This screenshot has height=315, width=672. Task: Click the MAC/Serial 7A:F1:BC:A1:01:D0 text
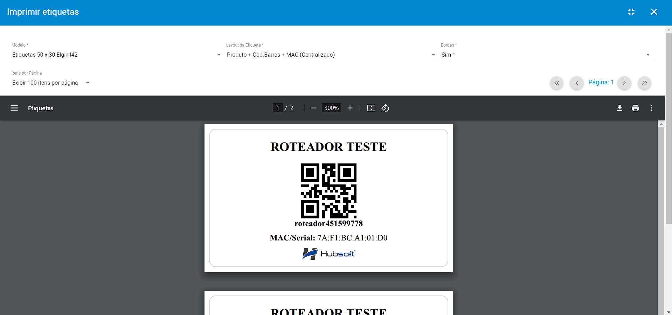coord(328,238)
